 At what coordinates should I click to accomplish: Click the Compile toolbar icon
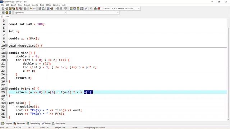71,9
